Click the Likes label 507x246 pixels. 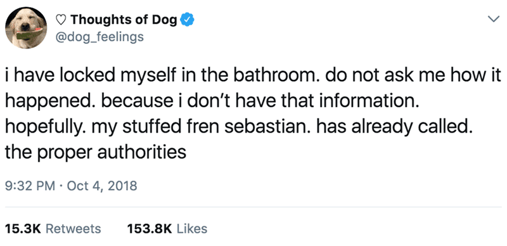(193, 229)
